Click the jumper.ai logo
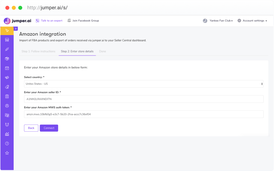274x171 pixels. pyautogui.click(x=17, y=21)
